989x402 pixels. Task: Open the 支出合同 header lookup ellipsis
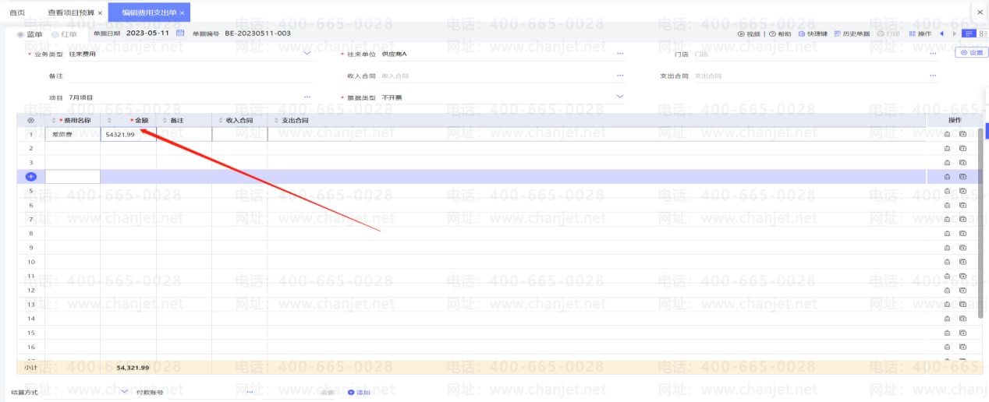(x=933, y=76)
